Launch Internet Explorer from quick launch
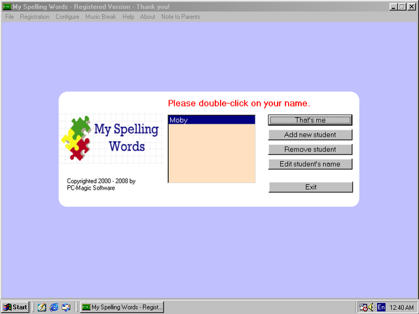419x314 pixels. coord(54,307)
